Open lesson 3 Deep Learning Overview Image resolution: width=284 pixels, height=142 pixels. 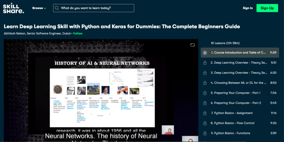(240, 73)
